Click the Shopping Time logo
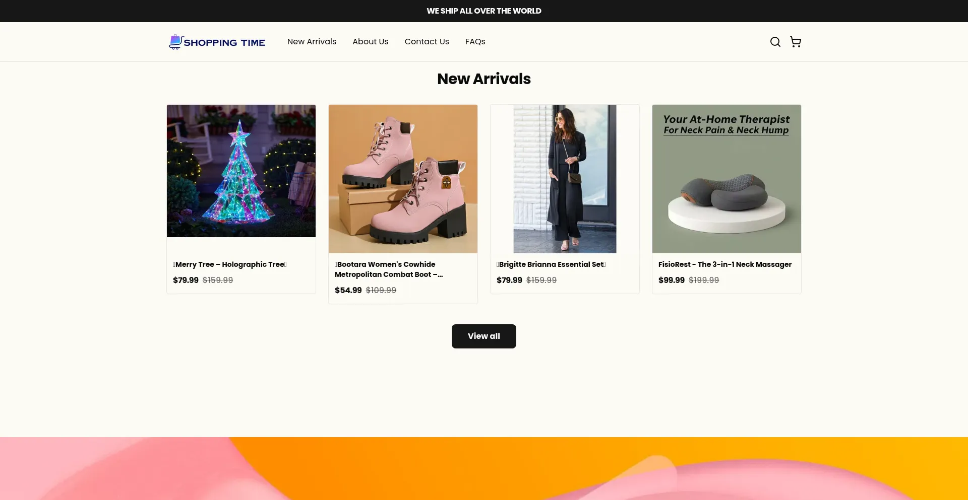The width and height of the screenshot is (968, 500). click(217, 42)
